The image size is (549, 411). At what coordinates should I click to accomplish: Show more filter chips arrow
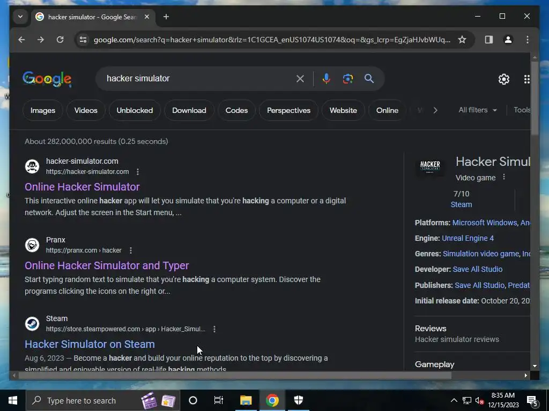coord(435,110)
